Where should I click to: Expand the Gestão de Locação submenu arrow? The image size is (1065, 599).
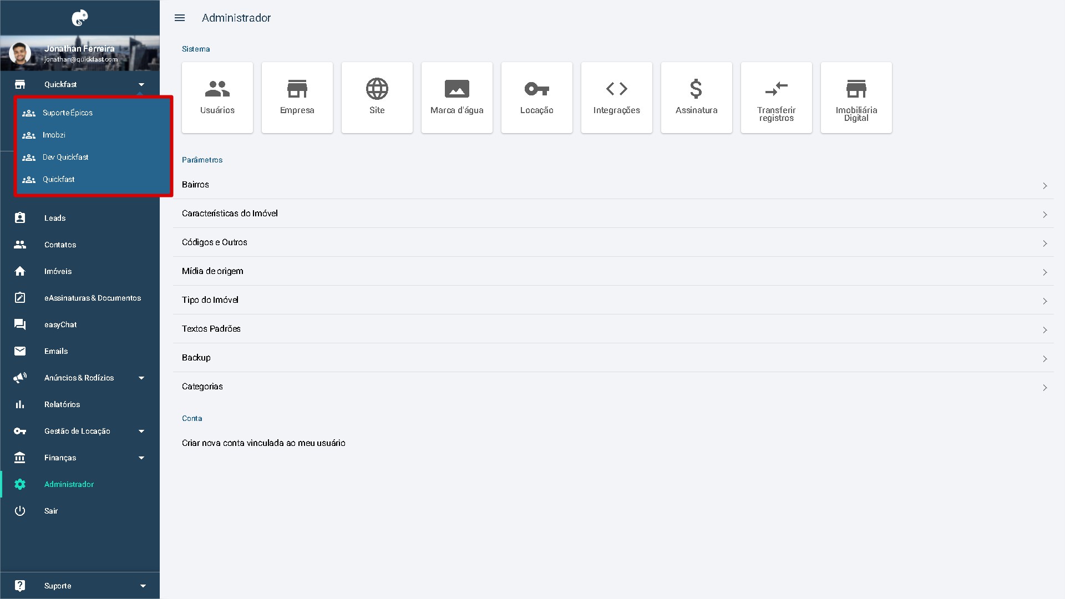[141, 431]
